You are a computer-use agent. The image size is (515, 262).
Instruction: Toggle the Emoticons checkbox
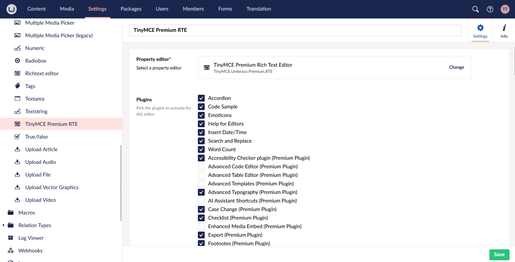point(201,115)
